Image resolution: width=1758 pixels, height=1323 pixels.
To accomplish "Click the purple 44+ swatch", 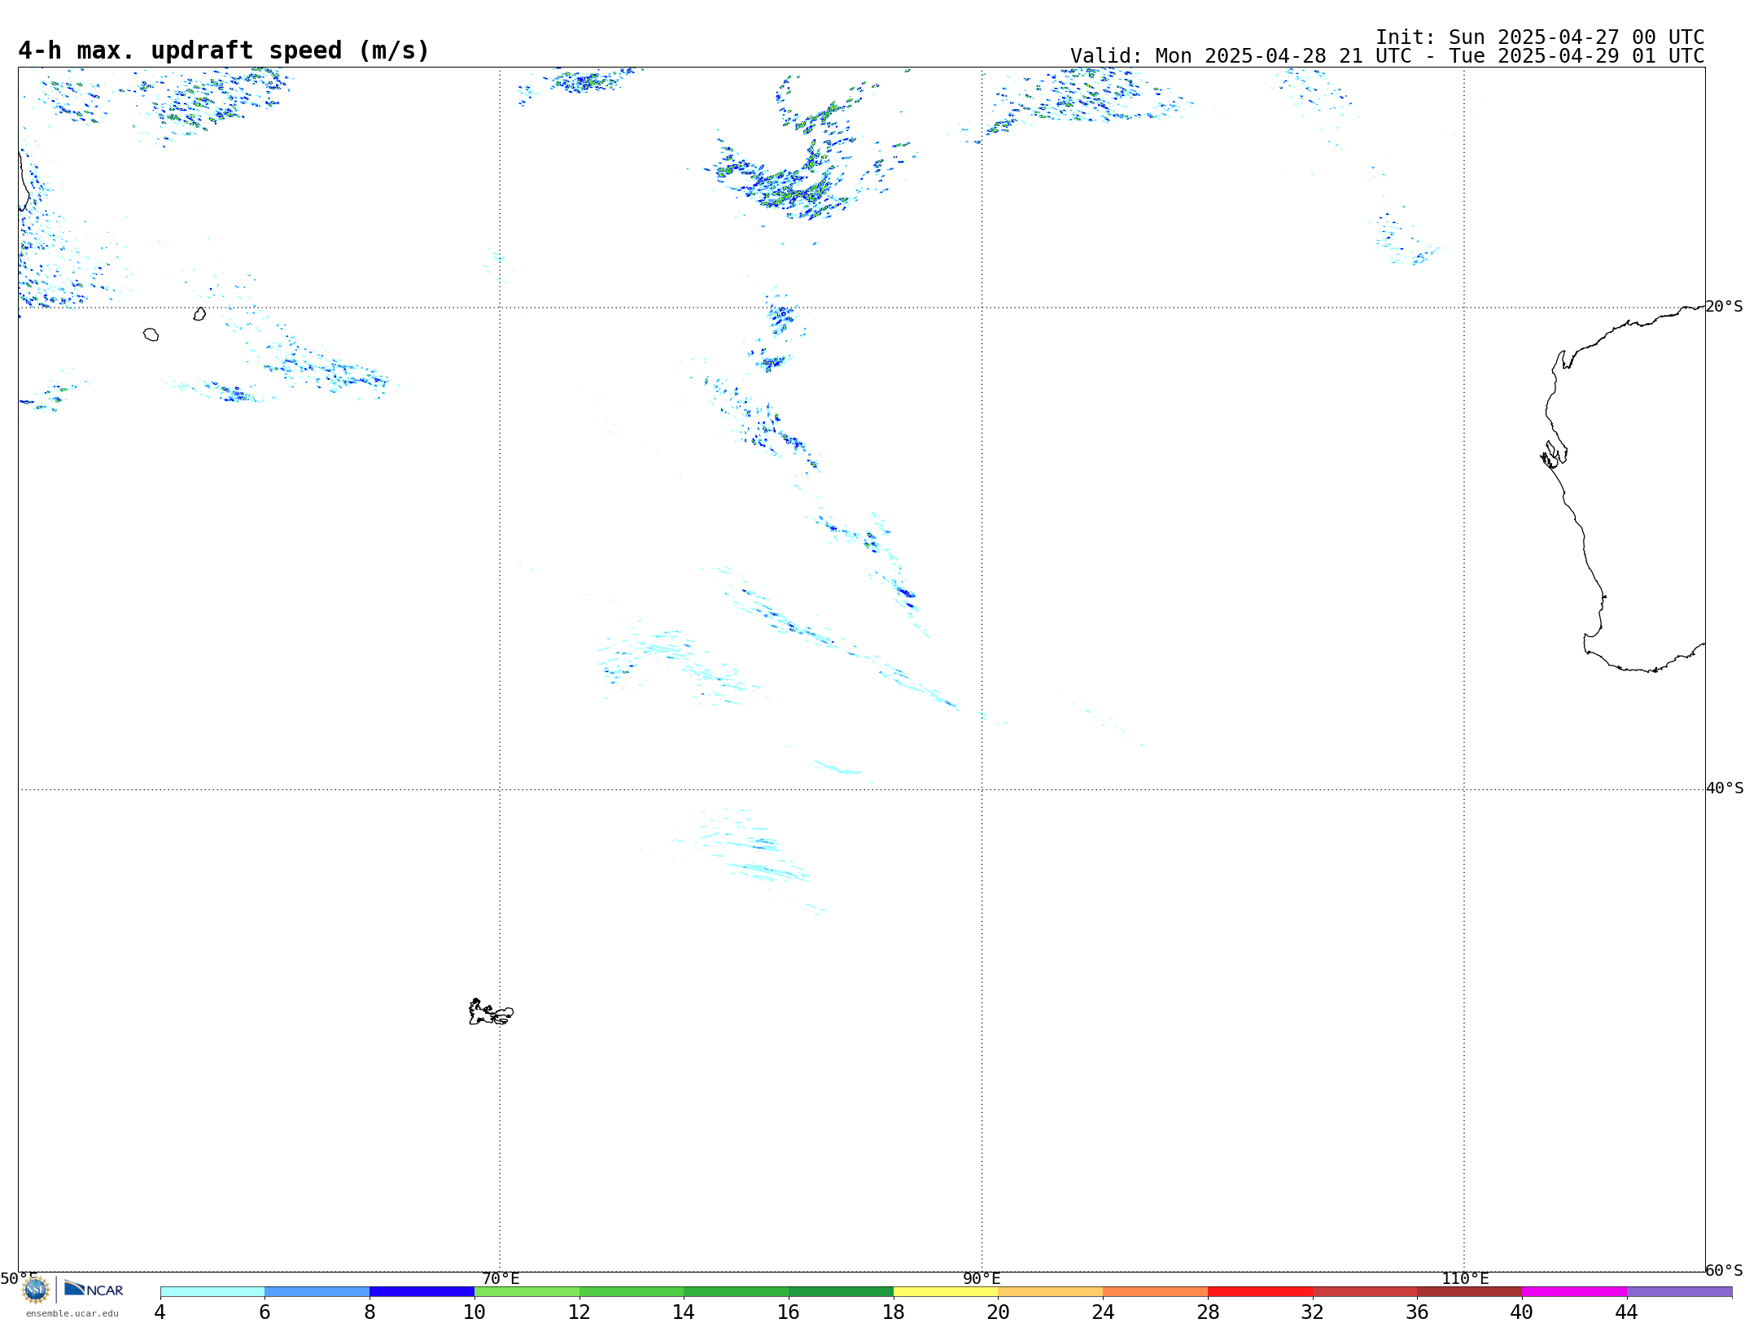I will (1679, 1292).
